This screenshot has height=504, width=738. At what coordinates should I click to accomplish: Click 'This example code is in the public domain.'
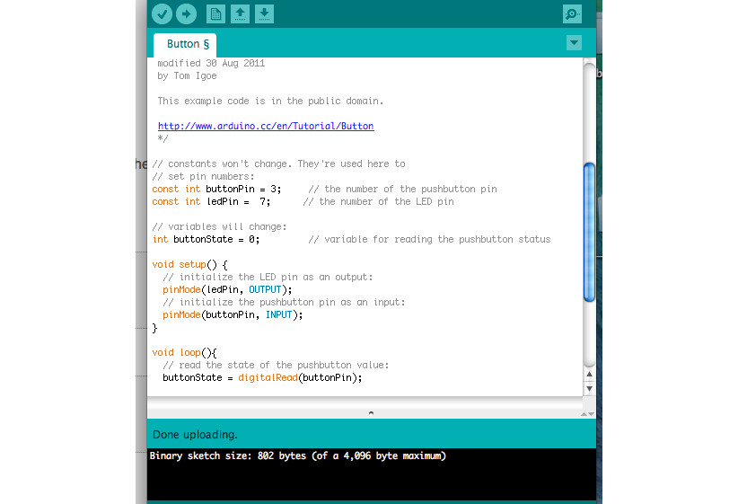click(x=270, y=102)
